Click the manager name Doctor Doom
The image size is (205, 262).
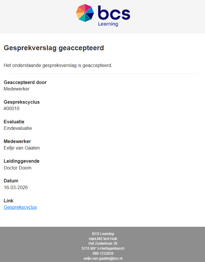18,168
